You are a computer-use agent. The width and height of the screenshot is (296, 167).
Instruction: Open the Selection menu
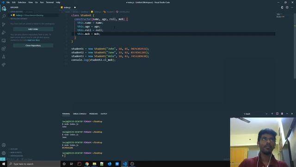click(x=22, y=2)
